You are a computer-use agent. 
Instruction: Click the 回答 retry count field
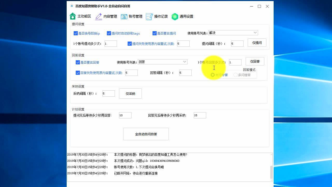[x=132, y=73]
